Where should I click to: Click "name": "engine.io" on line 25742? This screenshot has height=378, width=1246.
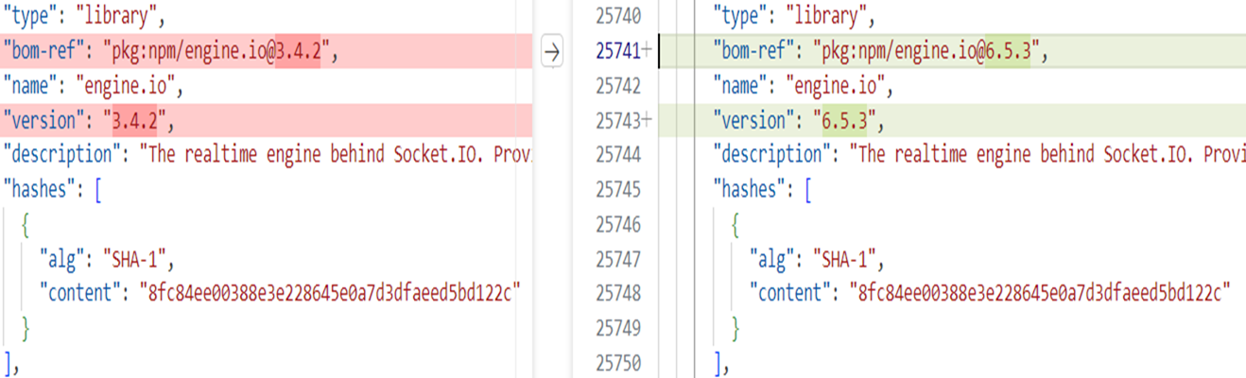pos(801,86)
